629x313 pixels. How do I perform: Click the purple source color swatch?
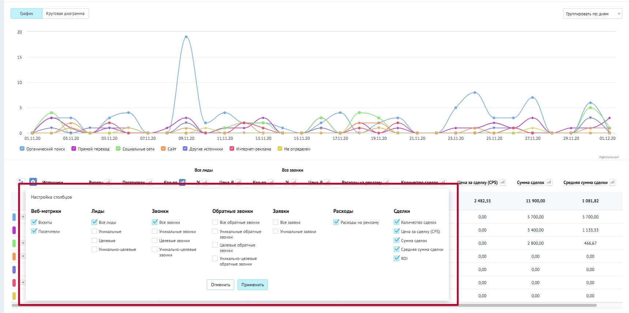point(14,230)
